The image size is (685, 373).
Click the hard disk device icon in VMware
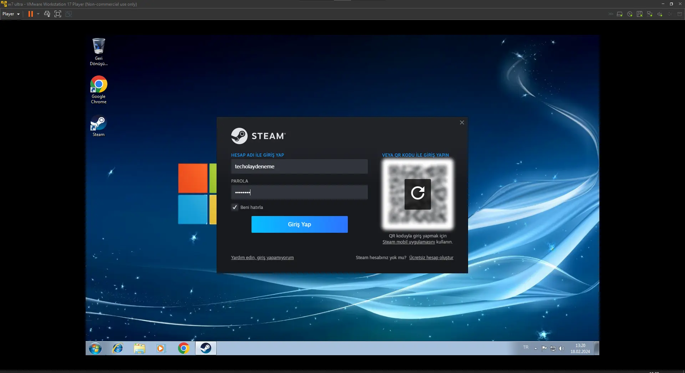620,14
